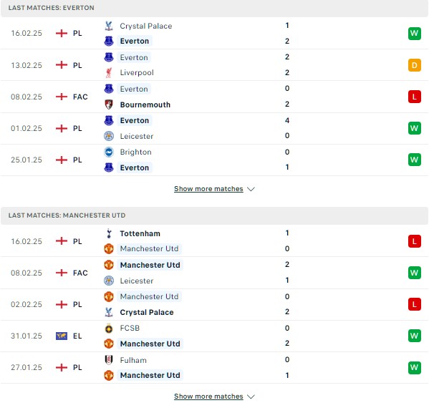Image resolution: width=429 pixels, height=413 pixels.
Task: Click the Brighton club crest icon
Action: point(109,152)
